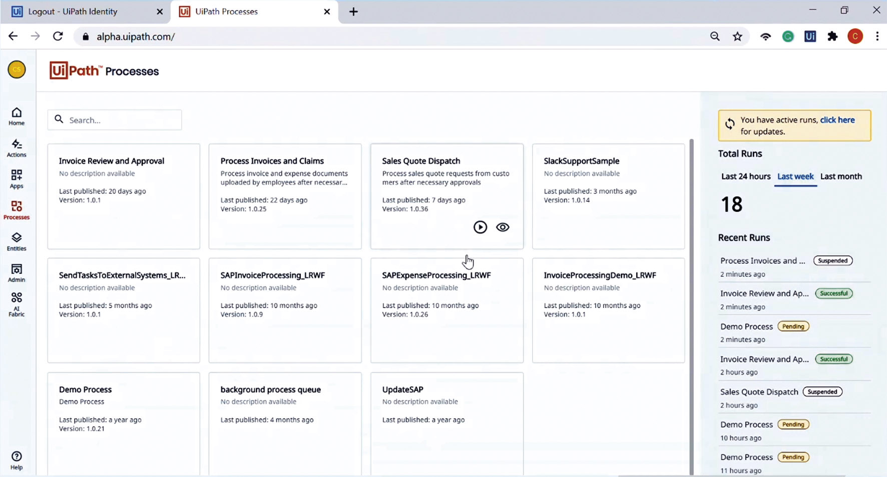Select Demo Process run from 10 hours ago

click(794, 430)
